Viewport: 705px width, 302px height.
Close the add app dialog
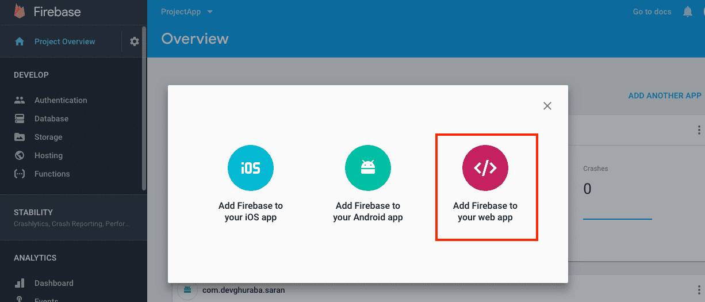tap(547, 106)
